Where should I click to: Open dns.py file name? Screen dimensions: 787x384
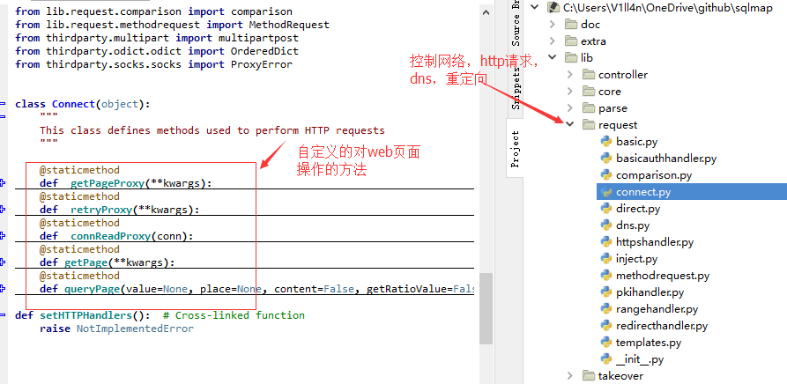click(x=633, y=225)
